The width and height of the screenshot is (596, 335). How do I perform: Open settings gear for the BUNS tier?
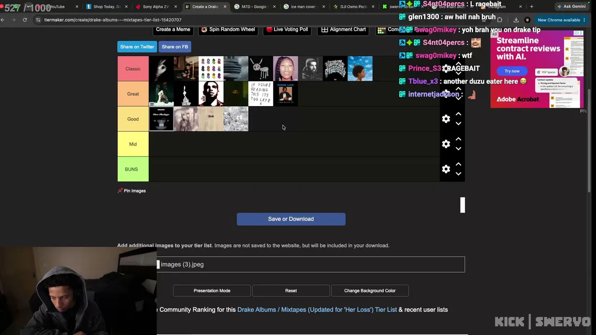click(x=446, y=169)
